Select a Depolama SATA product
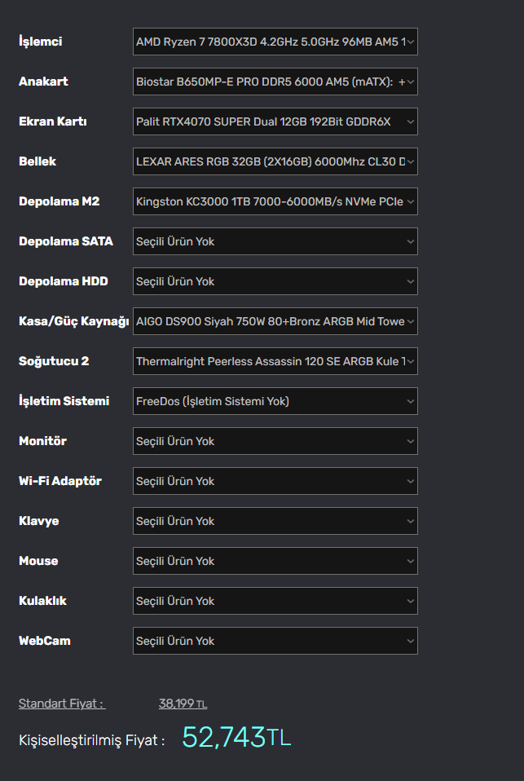This screenshot has height=781, width=524. [275, 241]
